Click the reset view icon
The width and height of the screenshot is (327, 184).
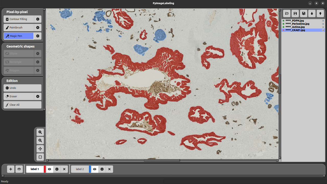tap(40, 157)
